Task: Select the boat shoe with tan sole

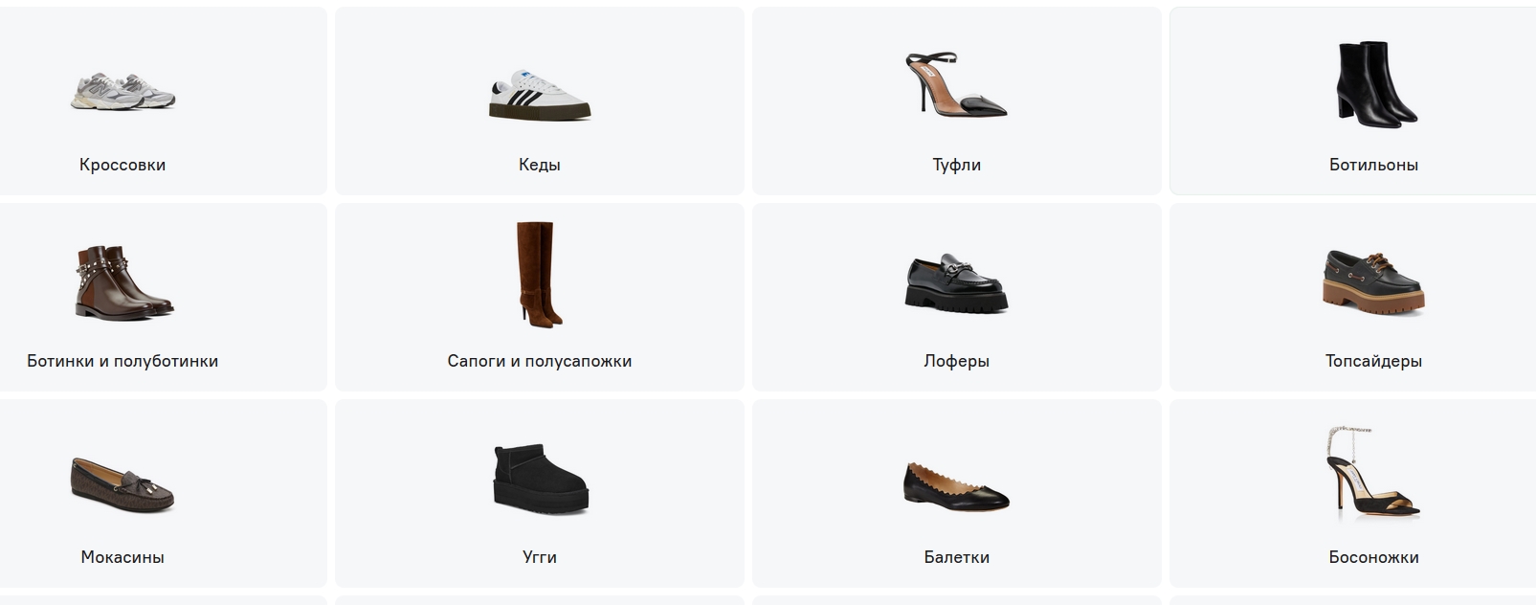Action: click(1374, 281)
